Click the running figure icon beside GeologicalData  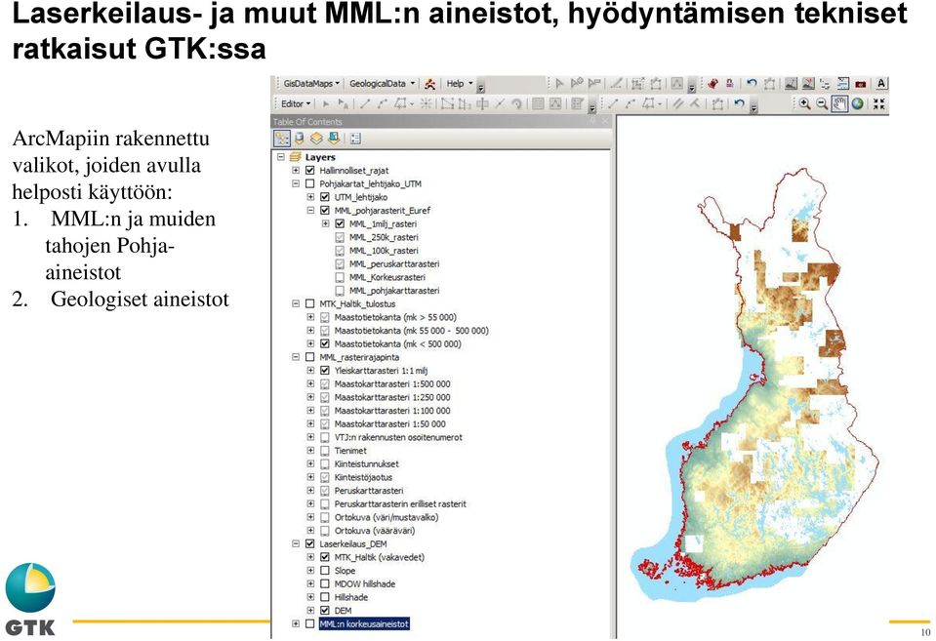[x=429, y=84]
